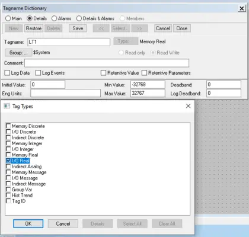Click the Tagname input field

(x=69, y=42)
